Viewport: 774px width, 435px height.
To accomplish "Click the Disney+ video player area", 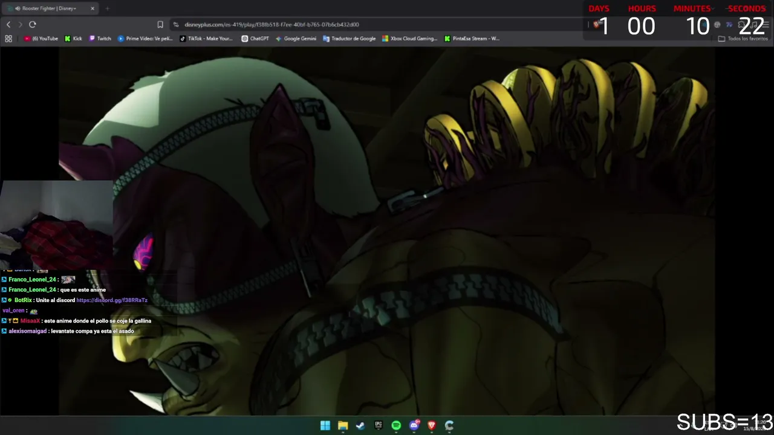I will click(x=387, y=231).
